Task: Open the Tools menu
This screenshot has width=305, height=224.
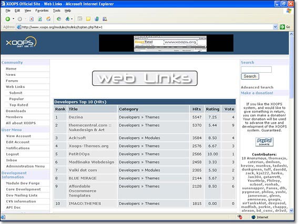Action: click(57, 11)
